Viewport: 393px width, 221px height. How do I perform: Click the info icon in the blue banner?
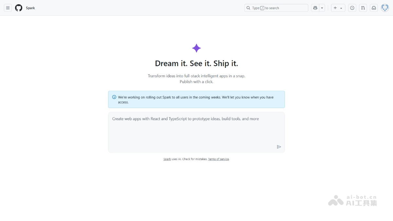pos(114,97)
